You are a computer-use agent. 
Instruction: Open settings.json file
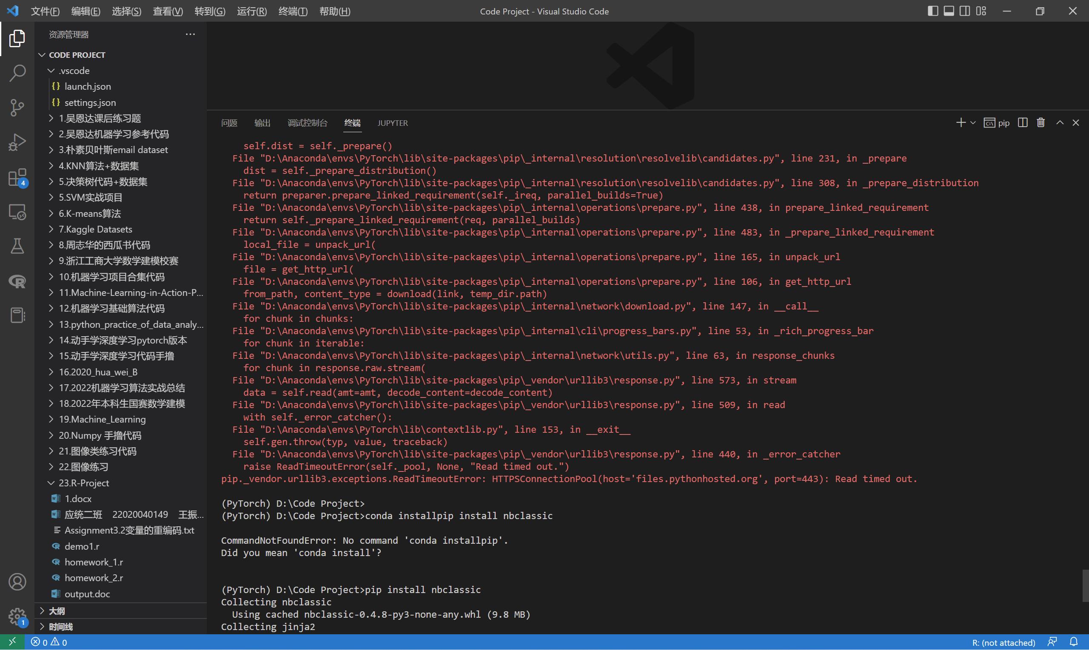coord(120,102)
